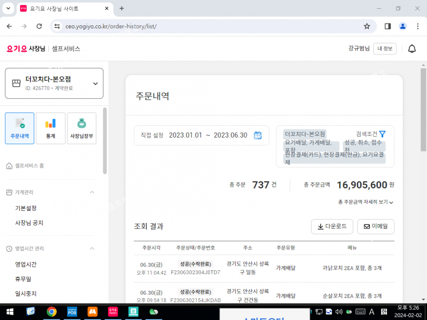Click the notification bell icon
Image resolution: width=427 pixels, height=320 pixels.
(x=412, y=49)
